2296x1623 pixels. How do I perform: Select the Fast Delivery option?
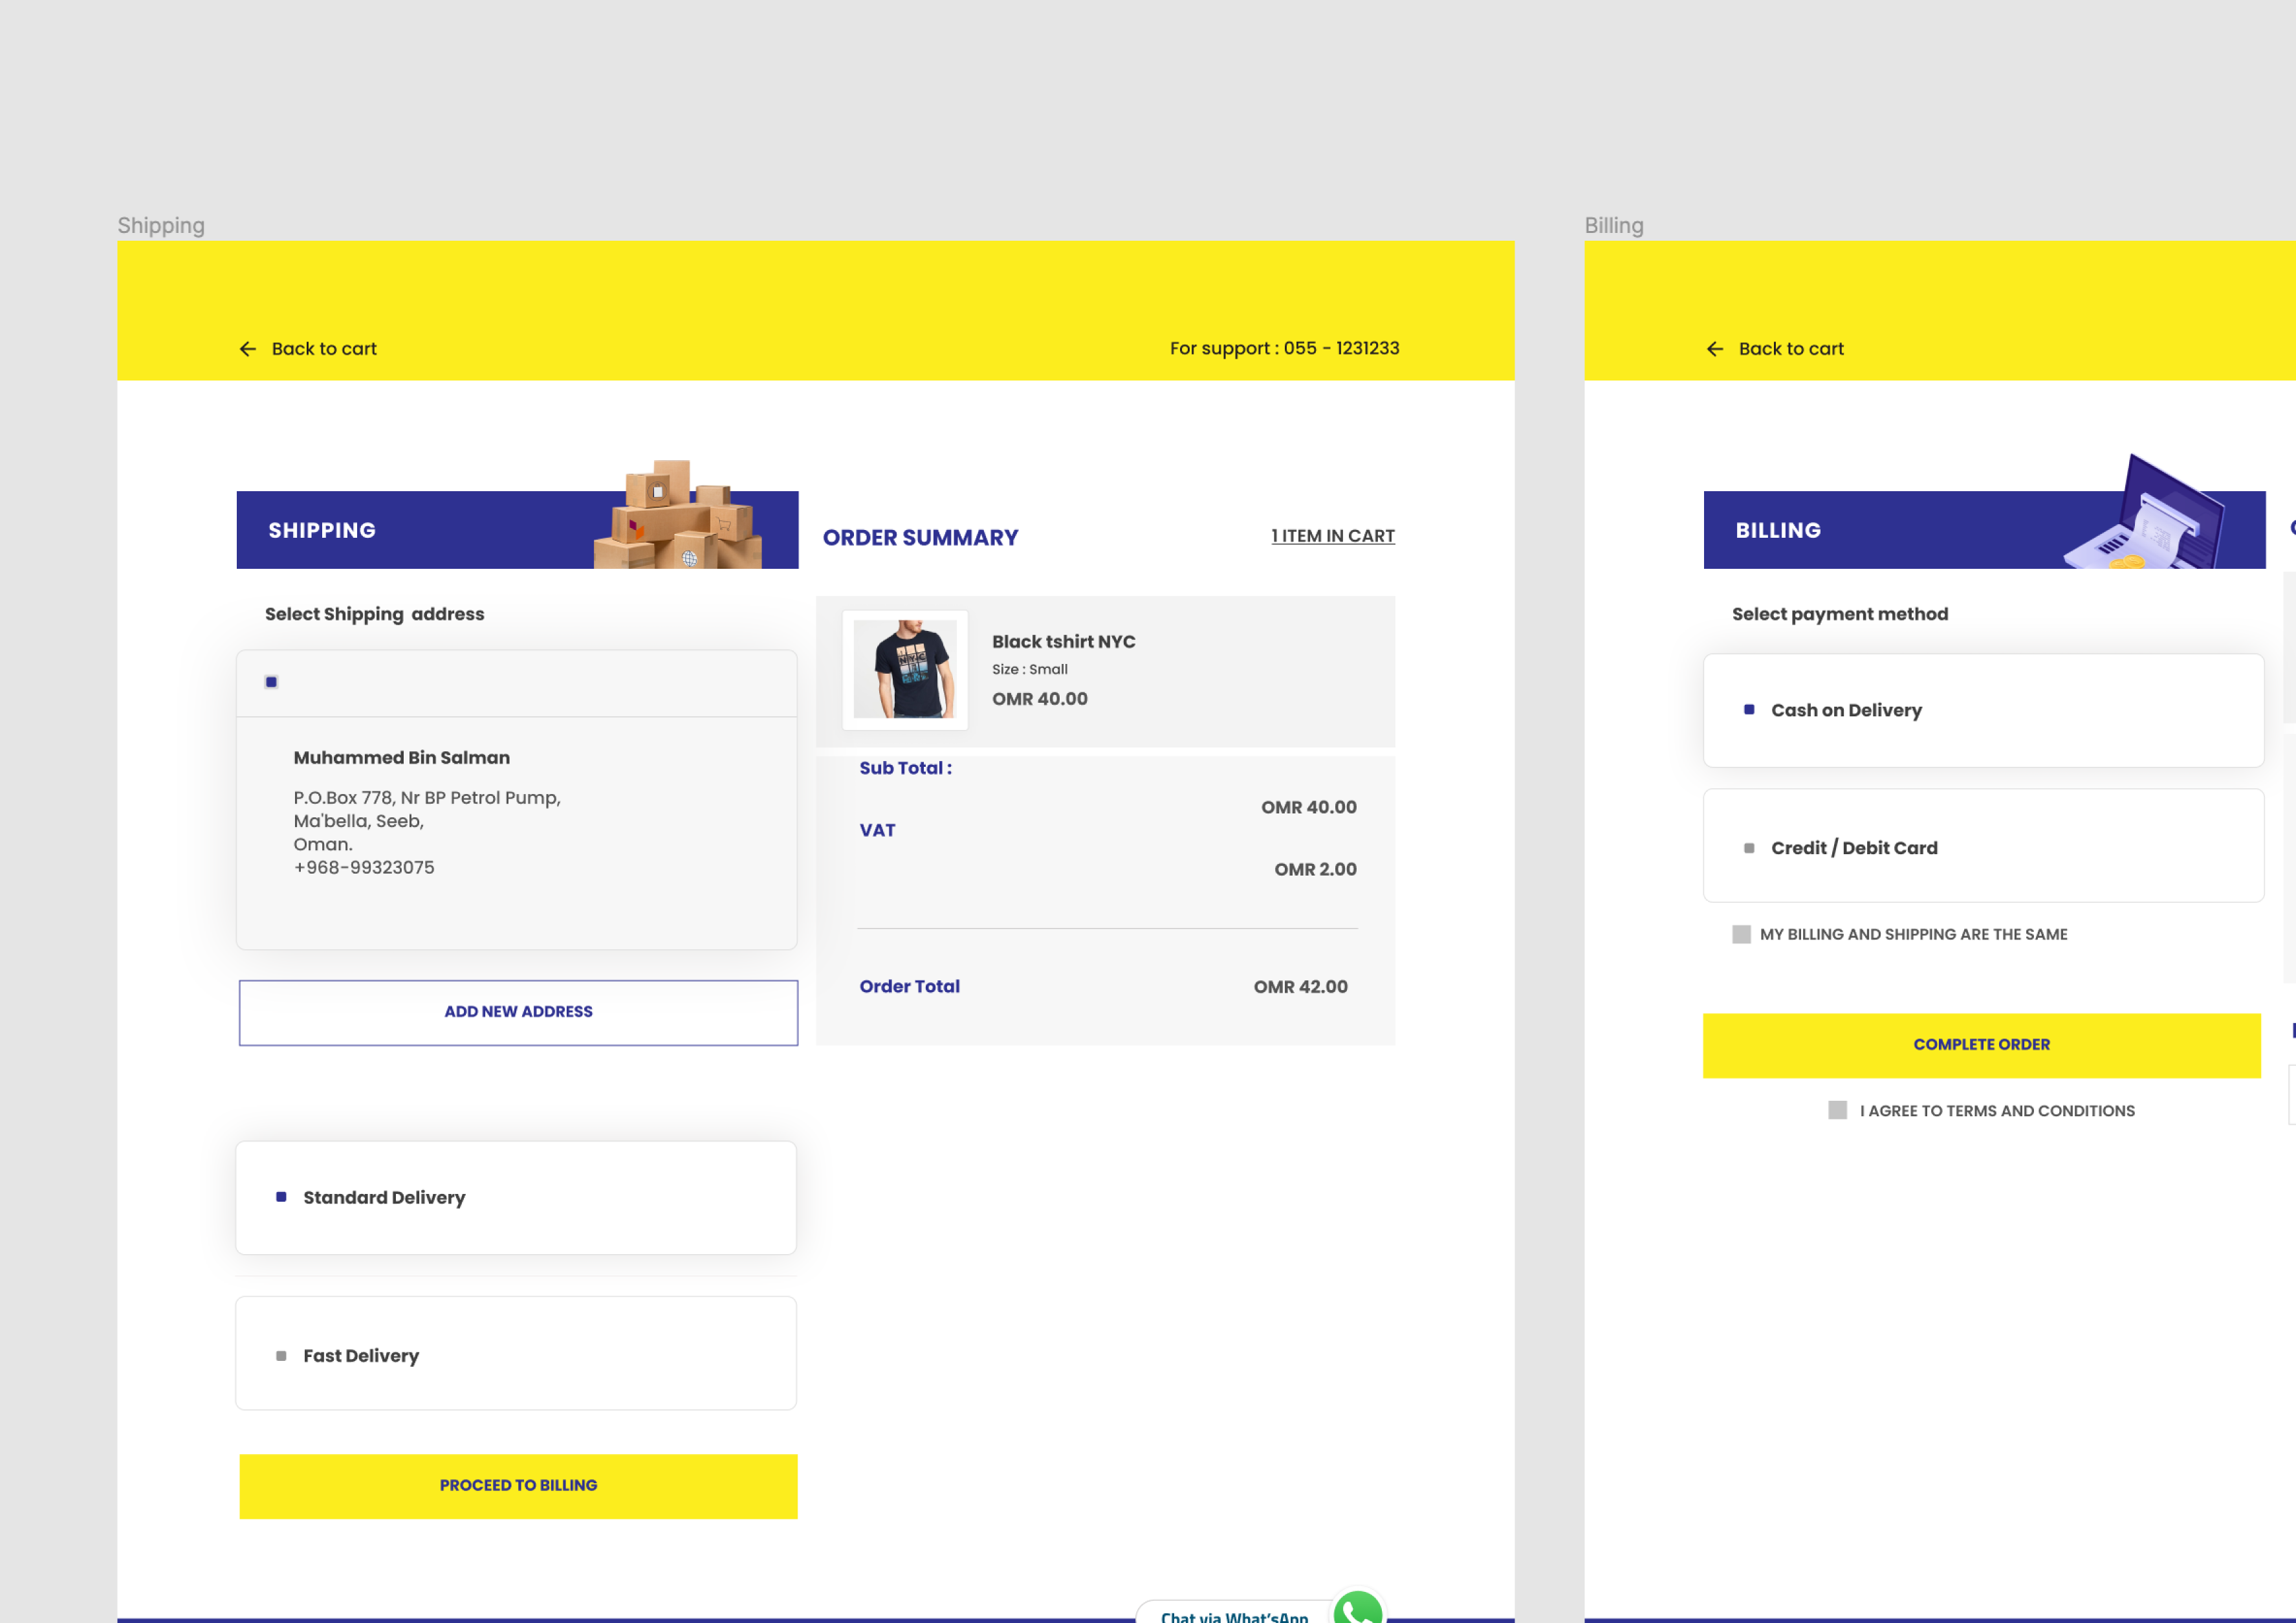point(281,1355)
